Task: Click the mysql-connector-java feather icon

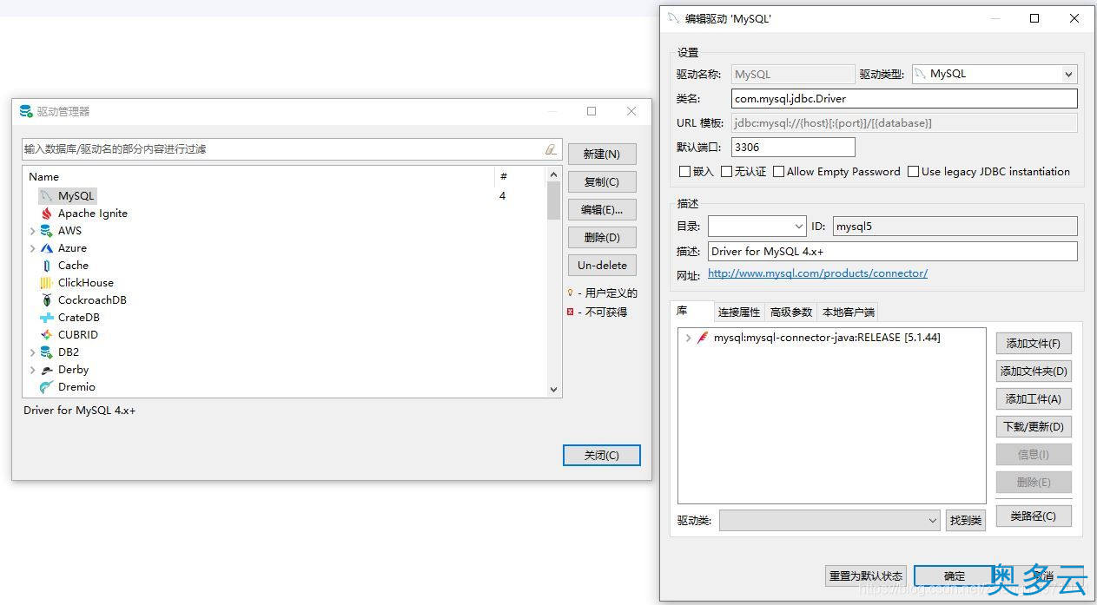Action: [703, 338]
